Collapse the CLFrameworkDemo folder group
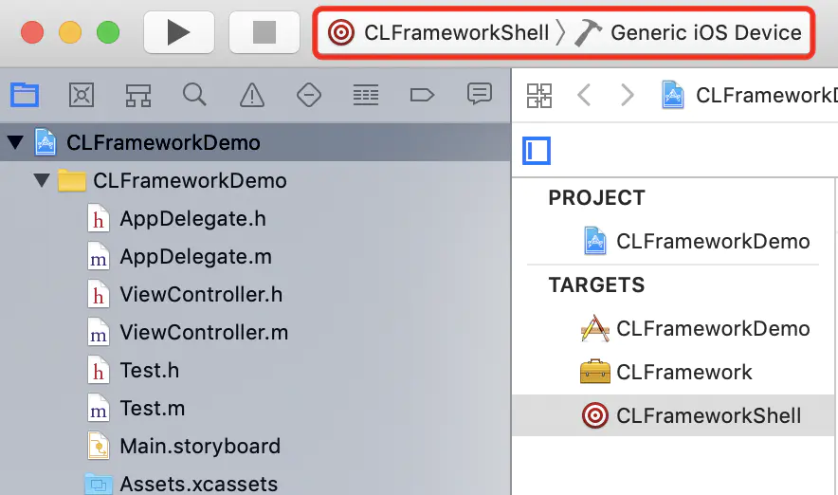Screen dimensions: 838x495 [x=41, y=180]
